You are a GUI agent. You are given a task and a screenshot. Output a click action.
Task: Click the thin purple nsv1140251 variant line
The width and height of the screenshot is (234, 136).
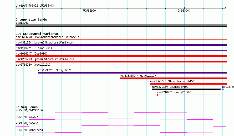click(121, 50)
